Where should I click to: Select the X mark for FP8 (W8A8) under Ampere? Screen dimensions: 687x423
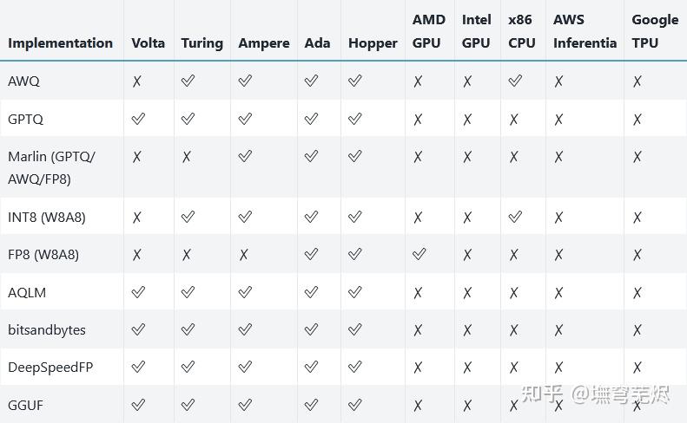pyautogui.click(x=244, y=255)
